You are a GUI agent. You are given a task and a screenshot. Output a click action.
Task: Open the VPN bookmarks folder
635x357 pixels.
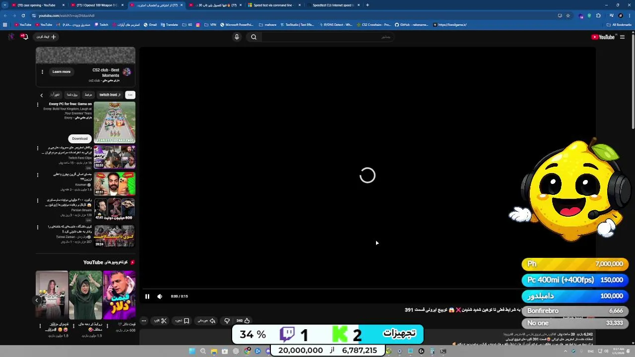[x=210, y=25]
